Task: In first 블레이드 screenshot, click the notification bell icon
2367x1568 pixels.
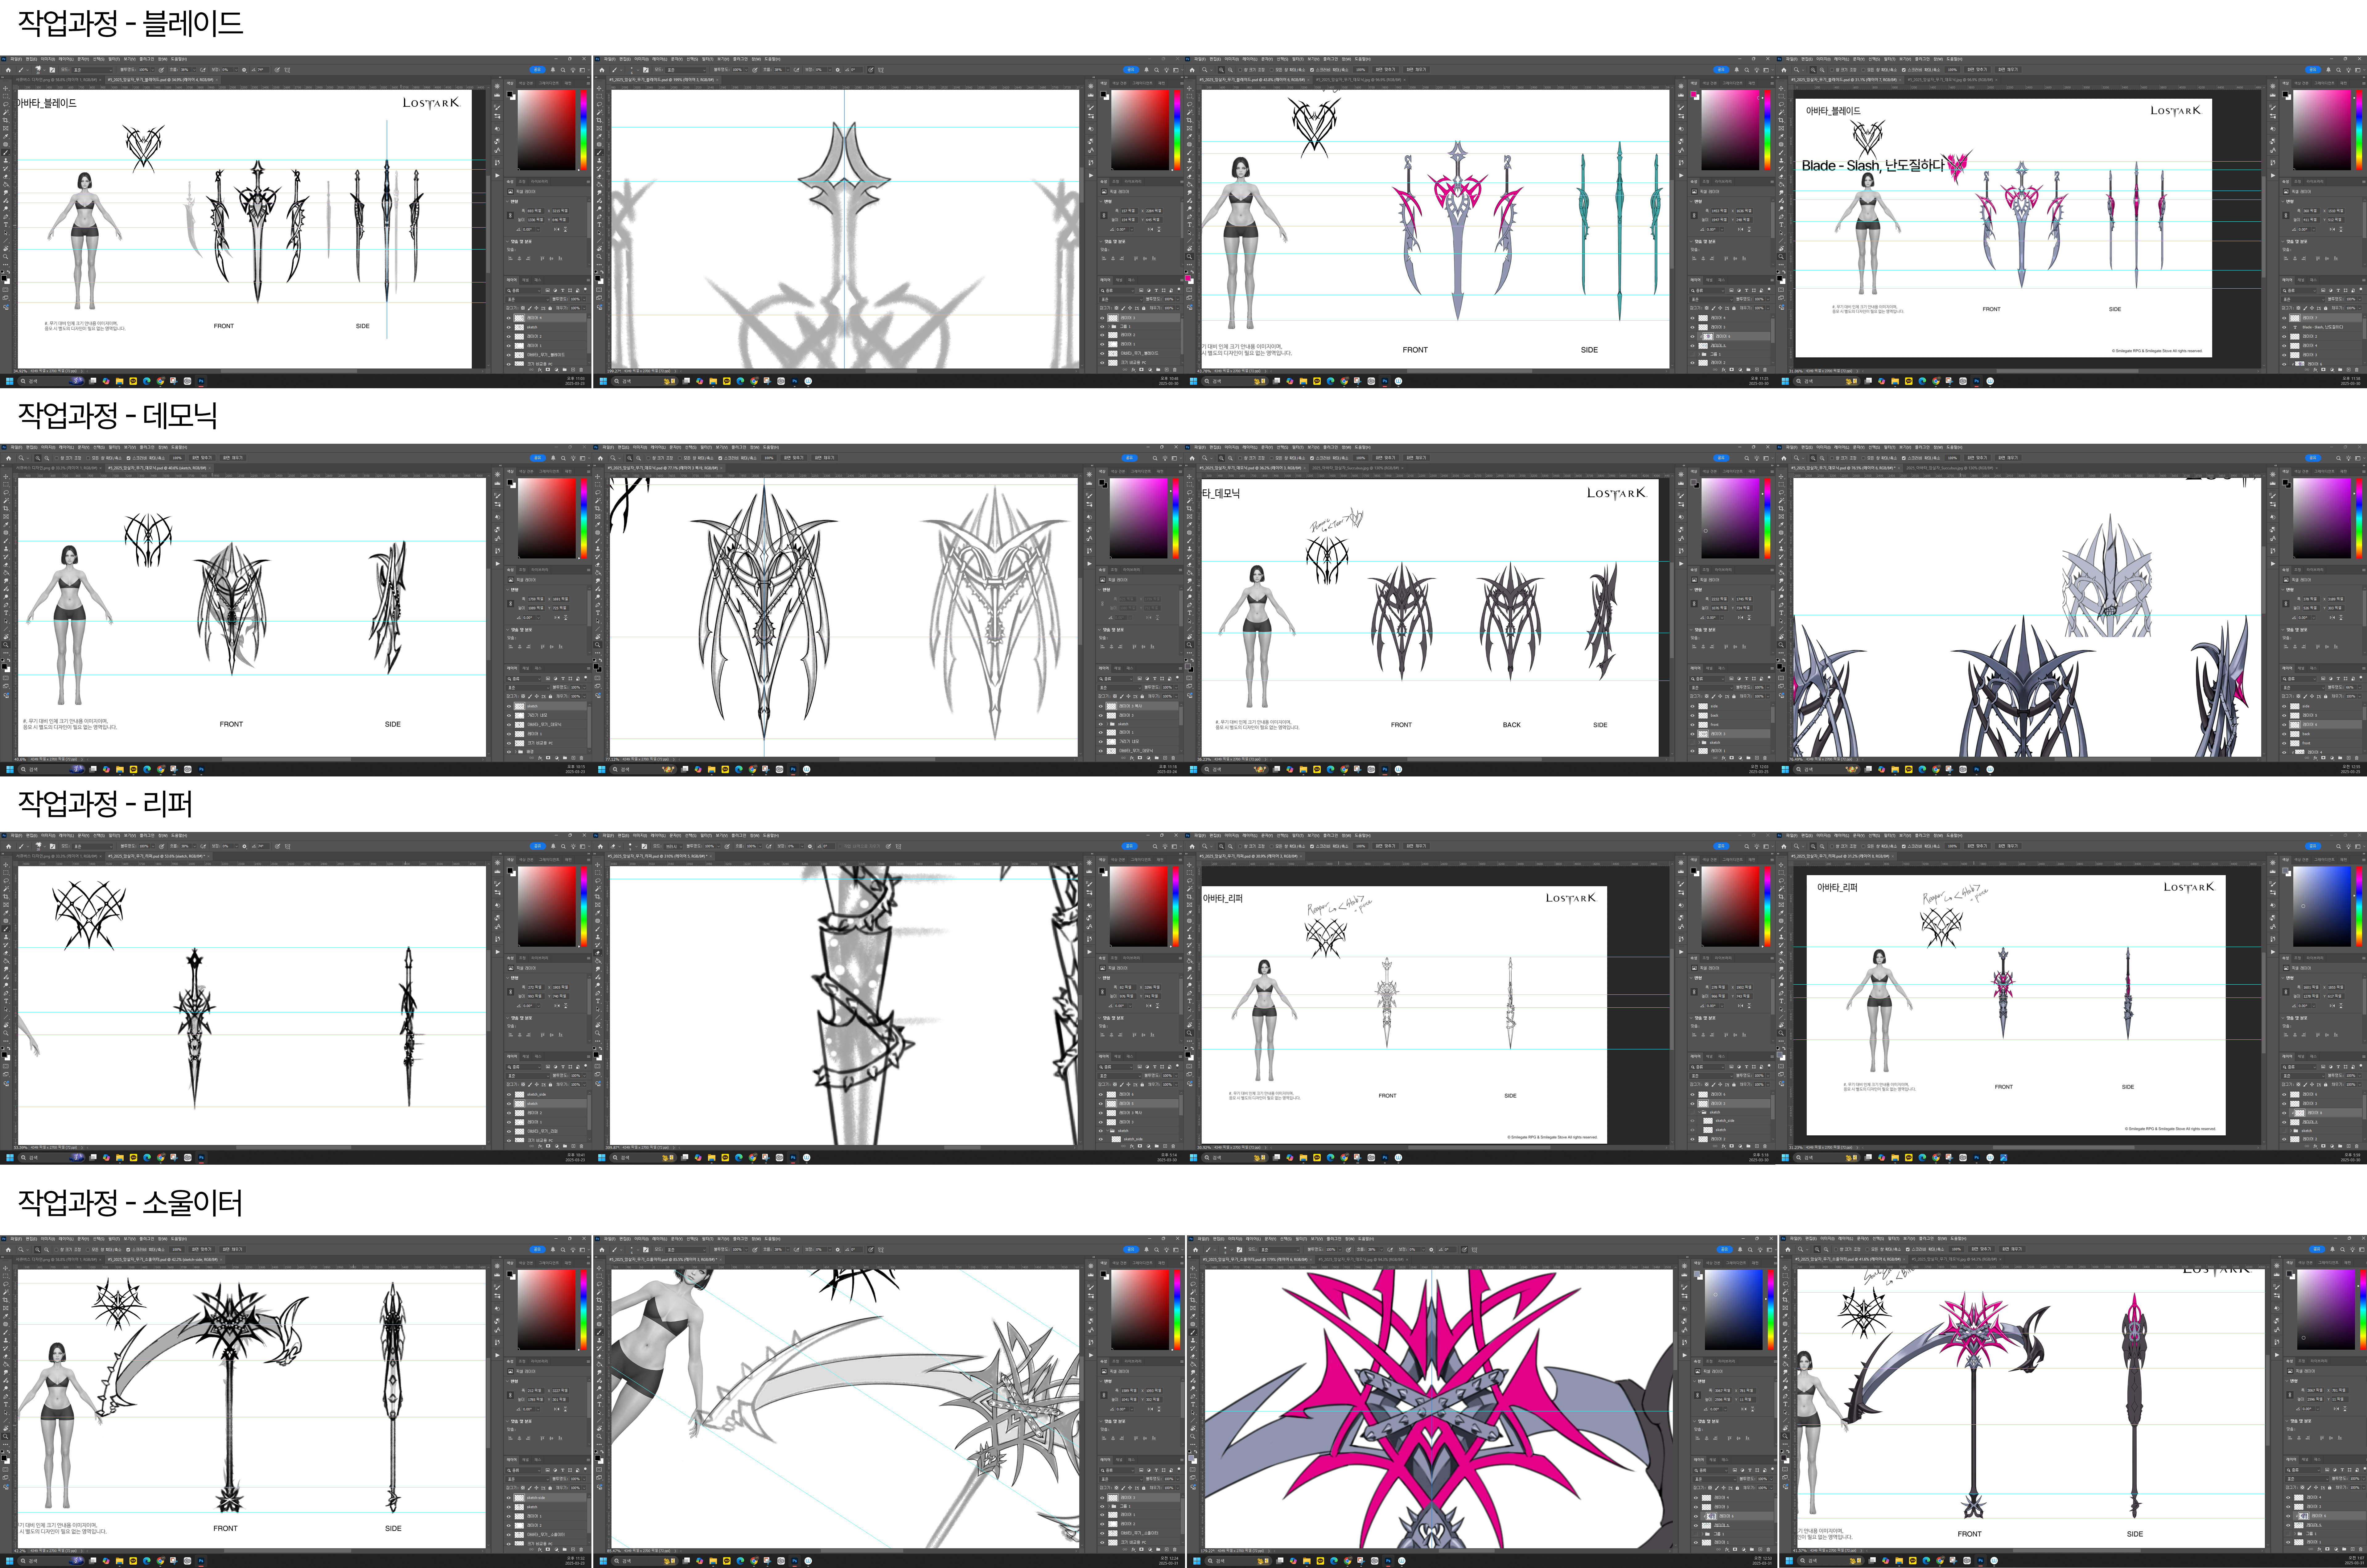Action: pyautogui.click(x=553, y=70)
